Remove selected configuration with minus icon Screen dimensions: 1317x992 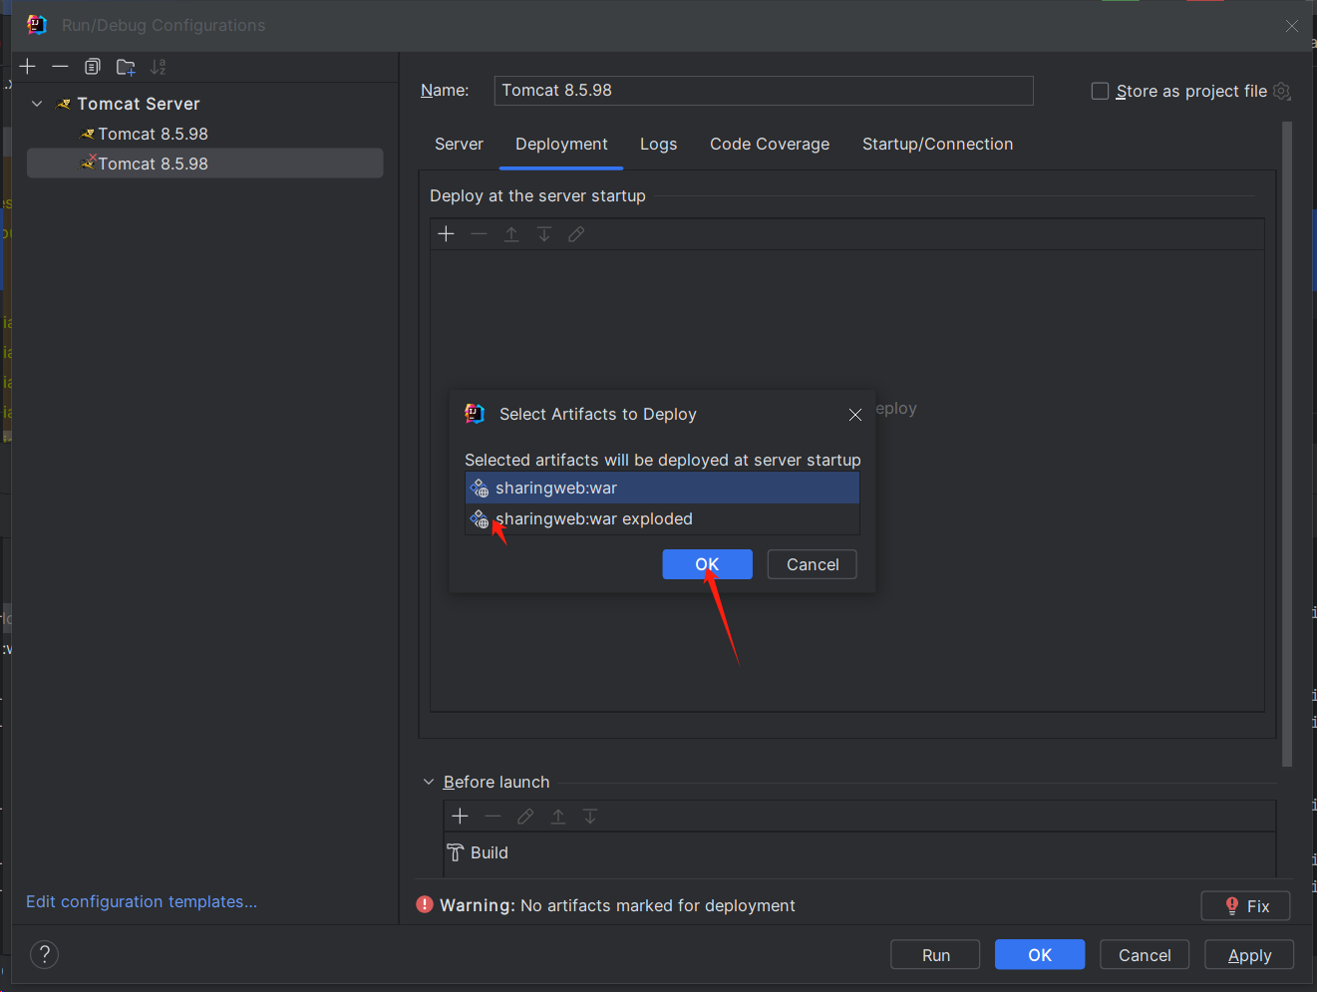tap(60, 67)
